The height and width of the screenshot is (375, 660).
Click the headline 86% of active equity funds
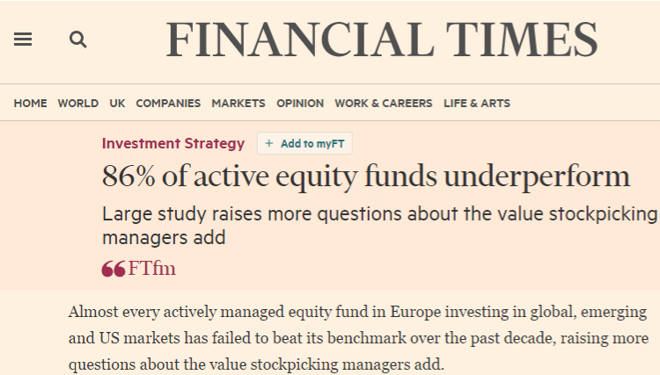(x=366, y=177)
